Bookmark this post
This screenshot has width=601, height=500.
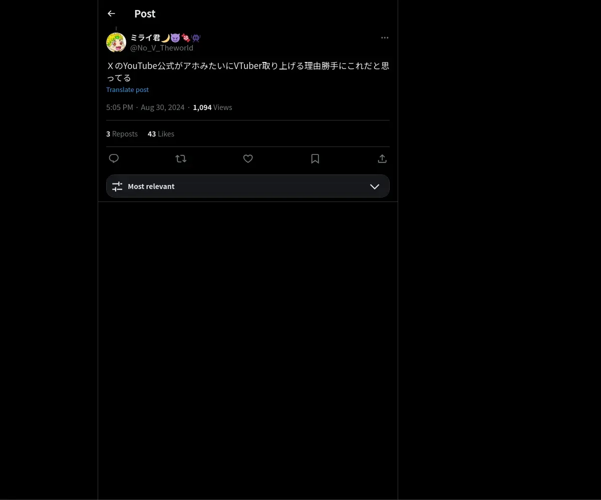coord(315,158)
